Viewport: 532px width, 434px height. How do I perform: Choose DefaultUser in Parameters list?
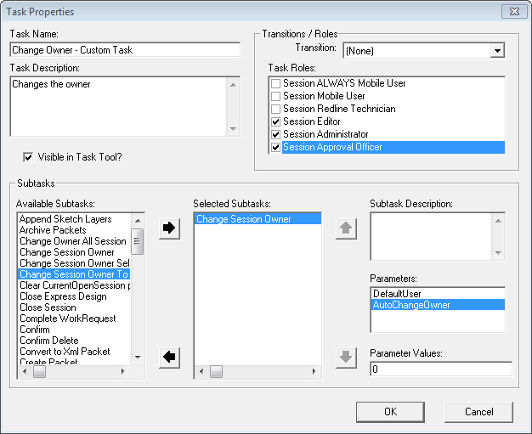(x=396, y=293)
